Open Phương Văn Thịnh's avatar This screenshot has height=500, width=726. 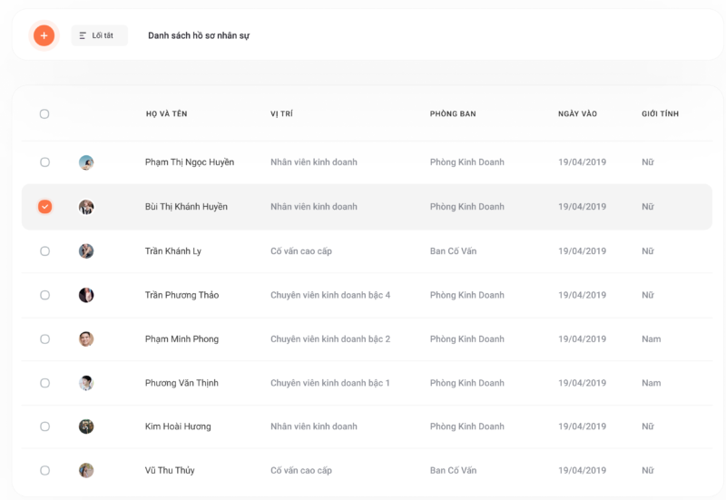point(86,383)
